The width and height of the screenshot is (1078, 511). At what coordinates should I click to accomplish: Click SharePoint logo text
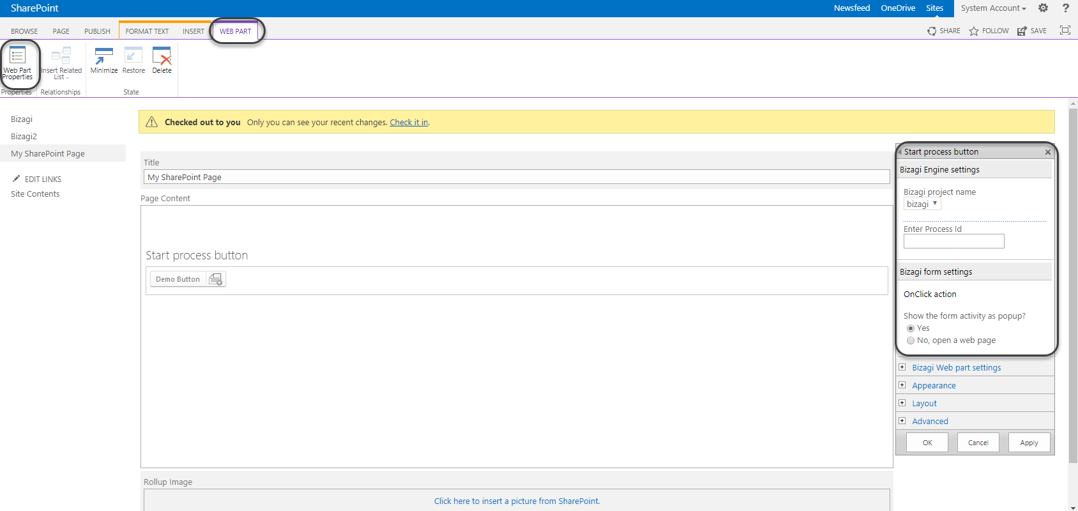[x=34, y=8]
